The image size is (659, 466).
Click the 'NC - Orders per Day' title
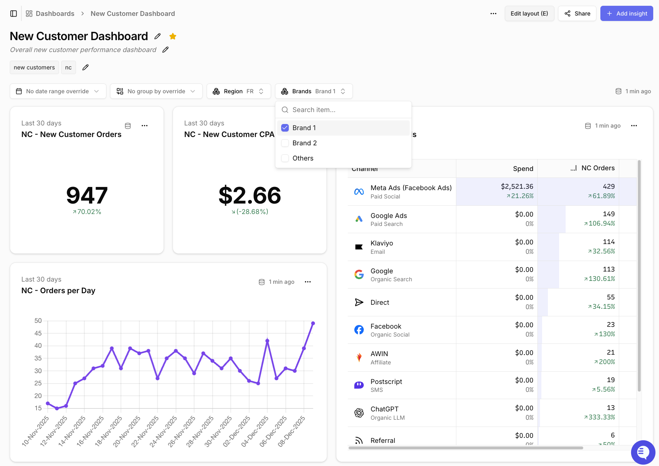pos(58,291)
